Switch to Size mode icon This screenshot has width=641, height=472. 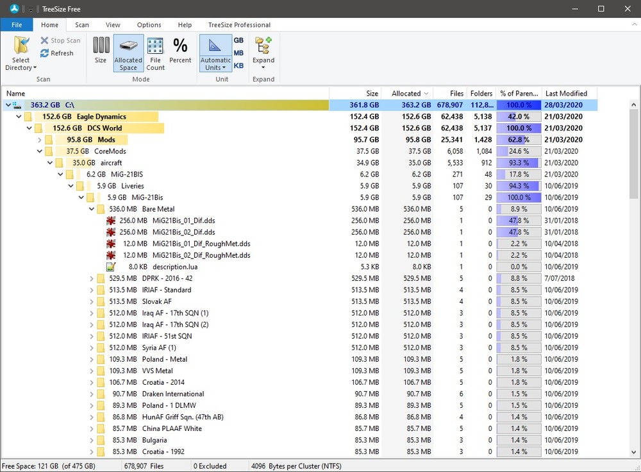pos(101,46)
